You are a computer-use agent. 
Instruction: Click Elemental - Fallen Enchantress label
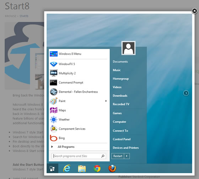(x=78, y=92)
